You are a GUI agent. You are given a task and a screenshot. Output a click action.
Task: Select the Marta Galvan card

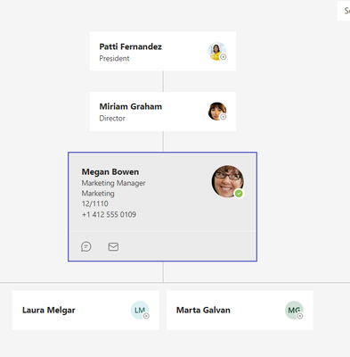[x=240, y=310]
